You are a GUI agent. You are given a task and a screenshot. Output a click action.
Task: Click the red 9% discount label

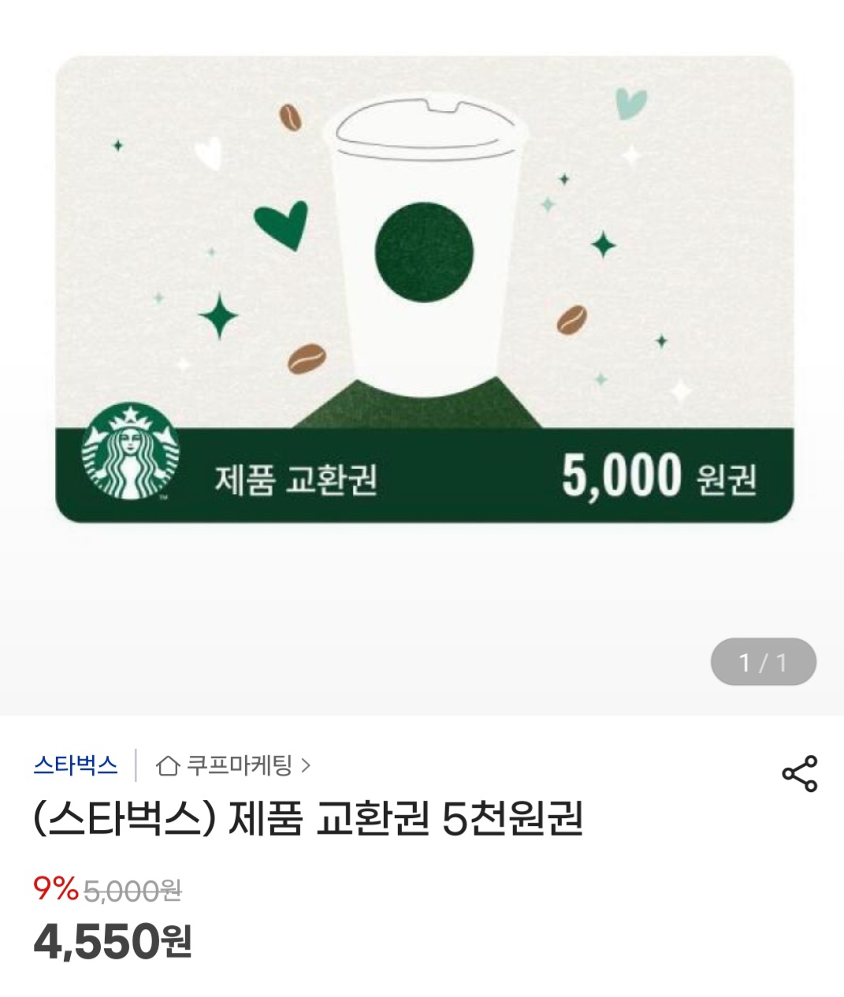tap(55, 889)
